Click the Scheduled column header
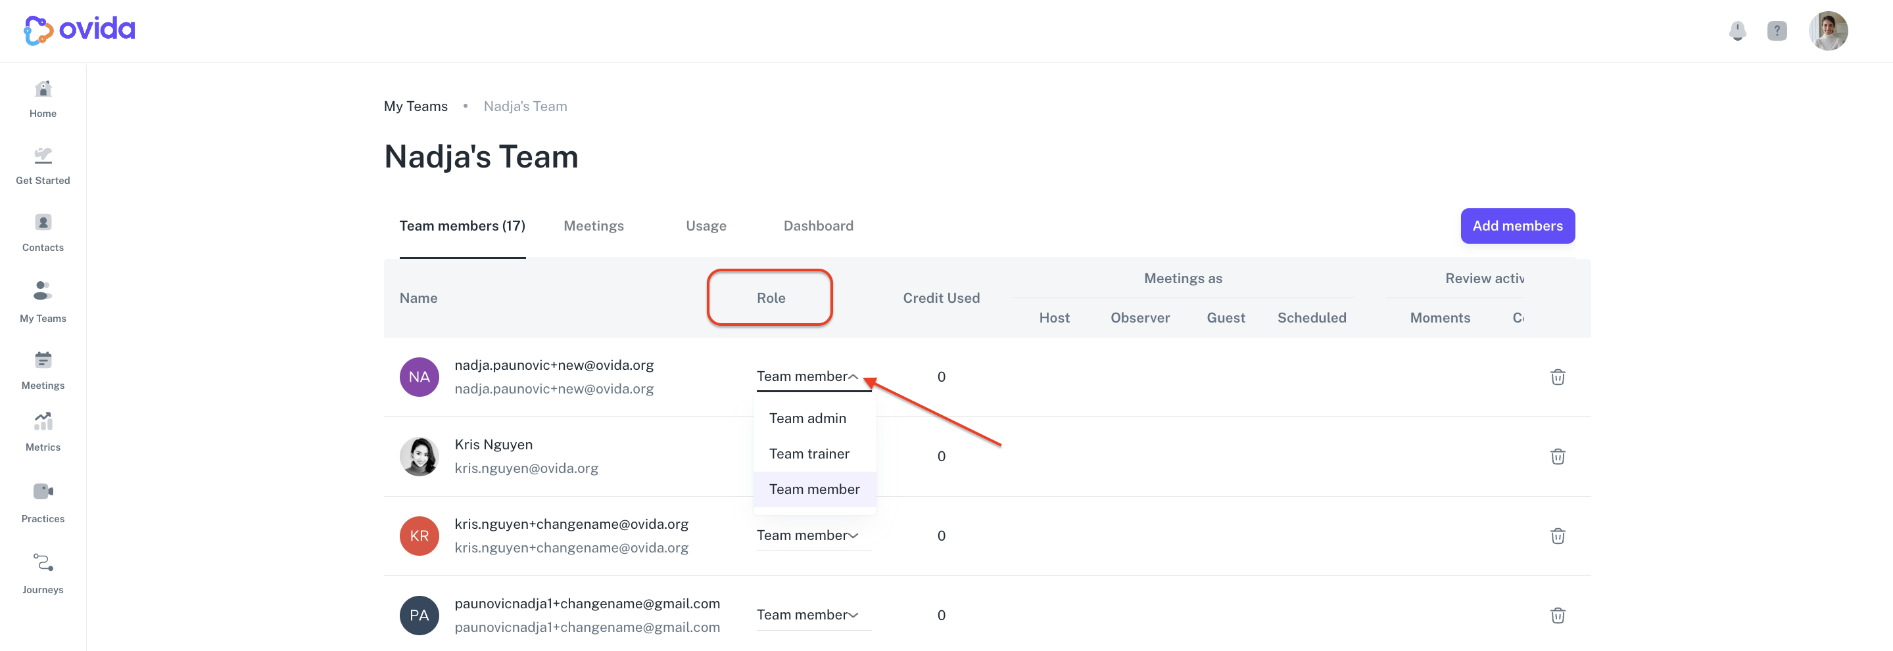Viewport: 1893px width, 651px height. tap(1311, 318)
